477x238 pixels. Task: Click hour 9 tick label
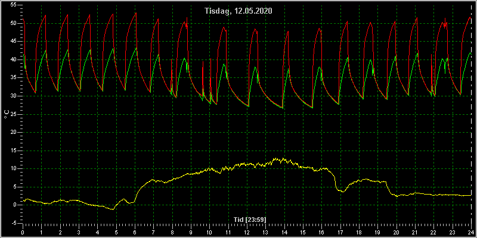pyautogui.click(x=191, y=232)
